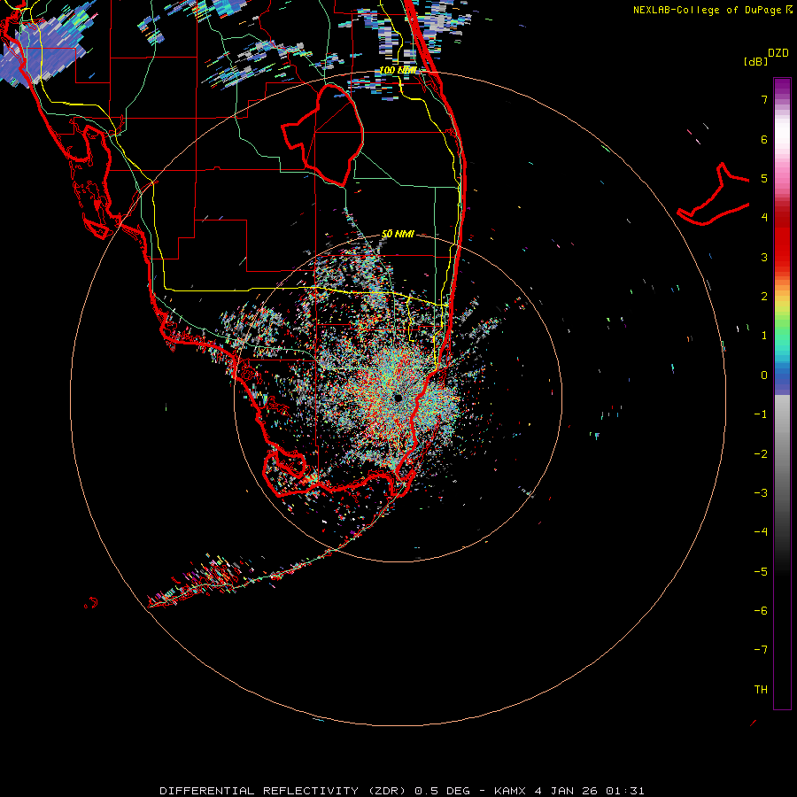Click the 0 value on color scale

pyautogui.click(x=764, y=375)
